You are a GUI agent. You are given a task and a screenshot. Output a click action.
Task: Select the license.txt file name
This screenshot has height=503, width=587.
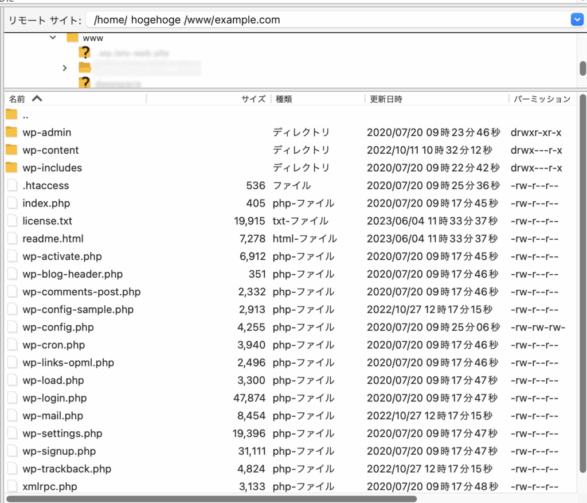point(47,221)
